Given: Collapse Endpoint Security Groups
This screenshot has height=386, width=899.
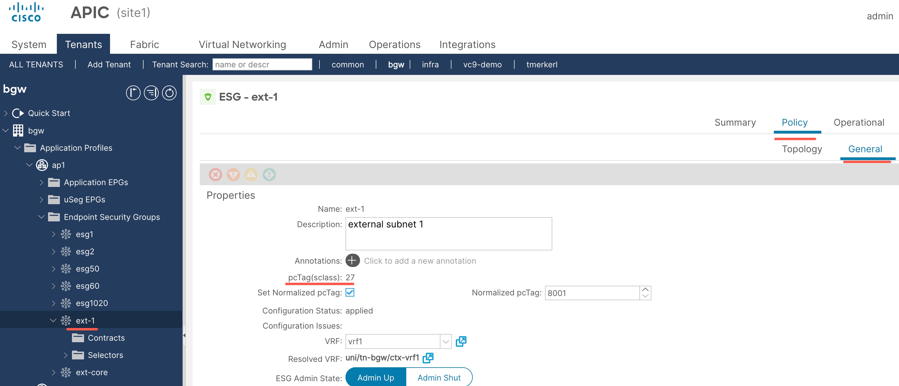Looking at the screenshot, I should [41, 217].
